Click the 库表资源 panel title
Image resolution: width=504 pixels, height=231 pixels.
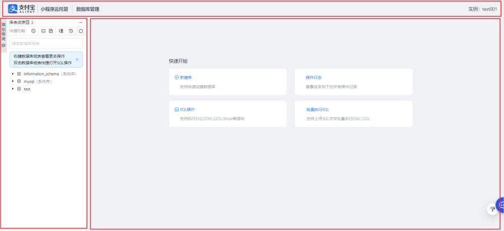[17, 22]
